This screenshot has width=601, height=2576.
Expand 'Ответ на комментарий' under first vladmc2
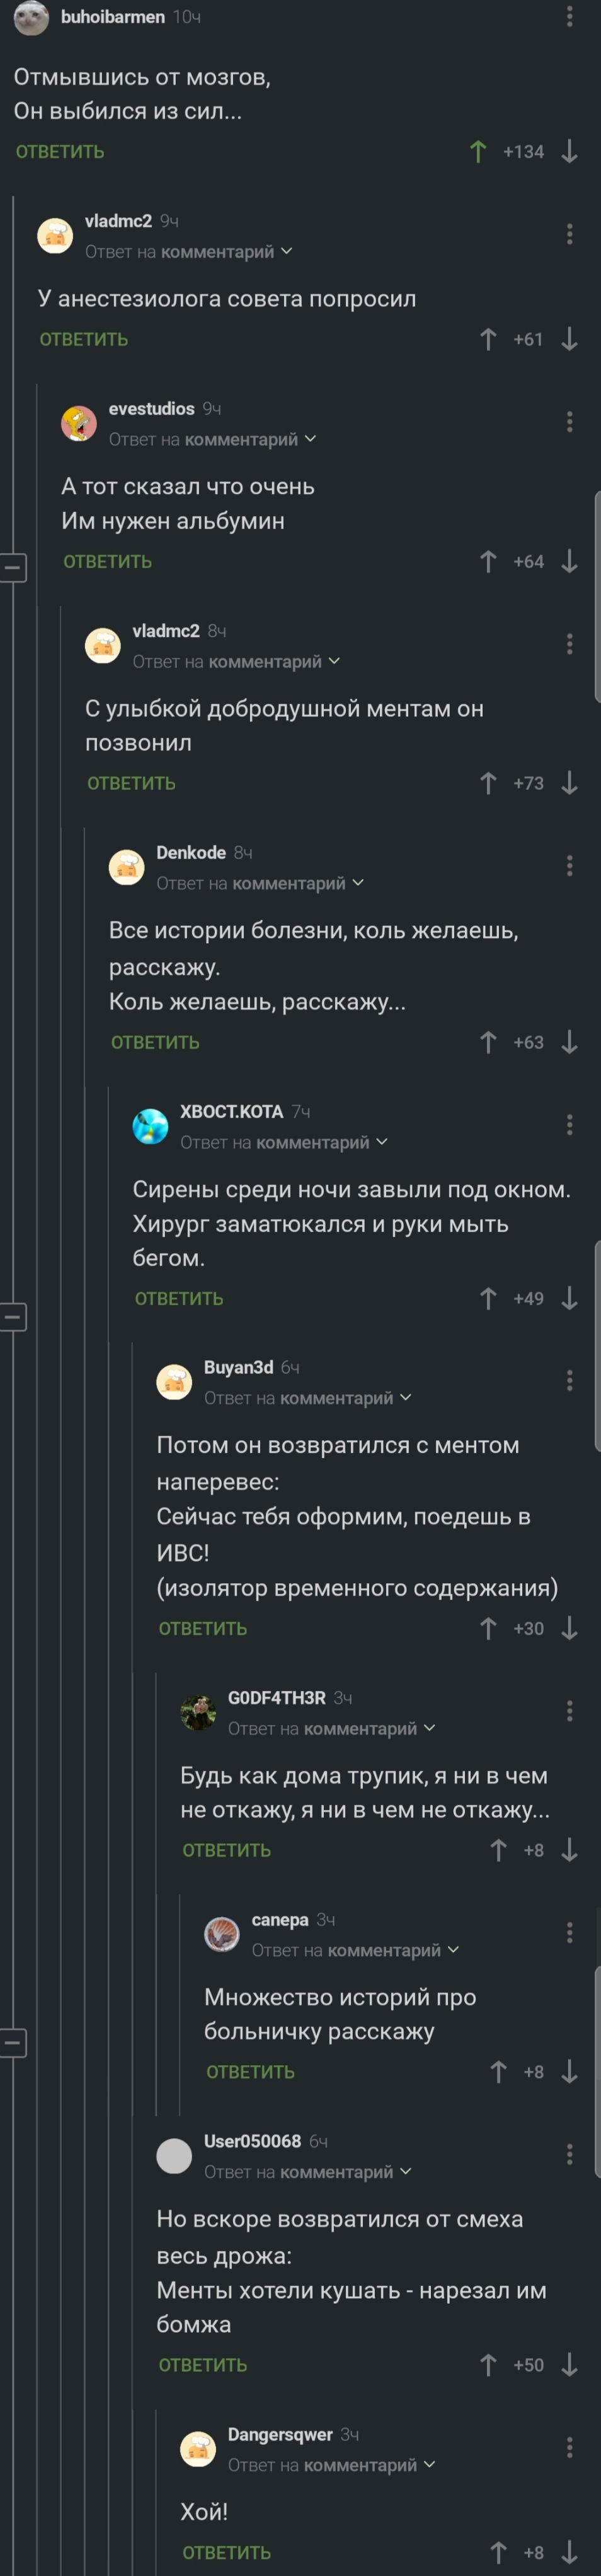coord(188,252)
